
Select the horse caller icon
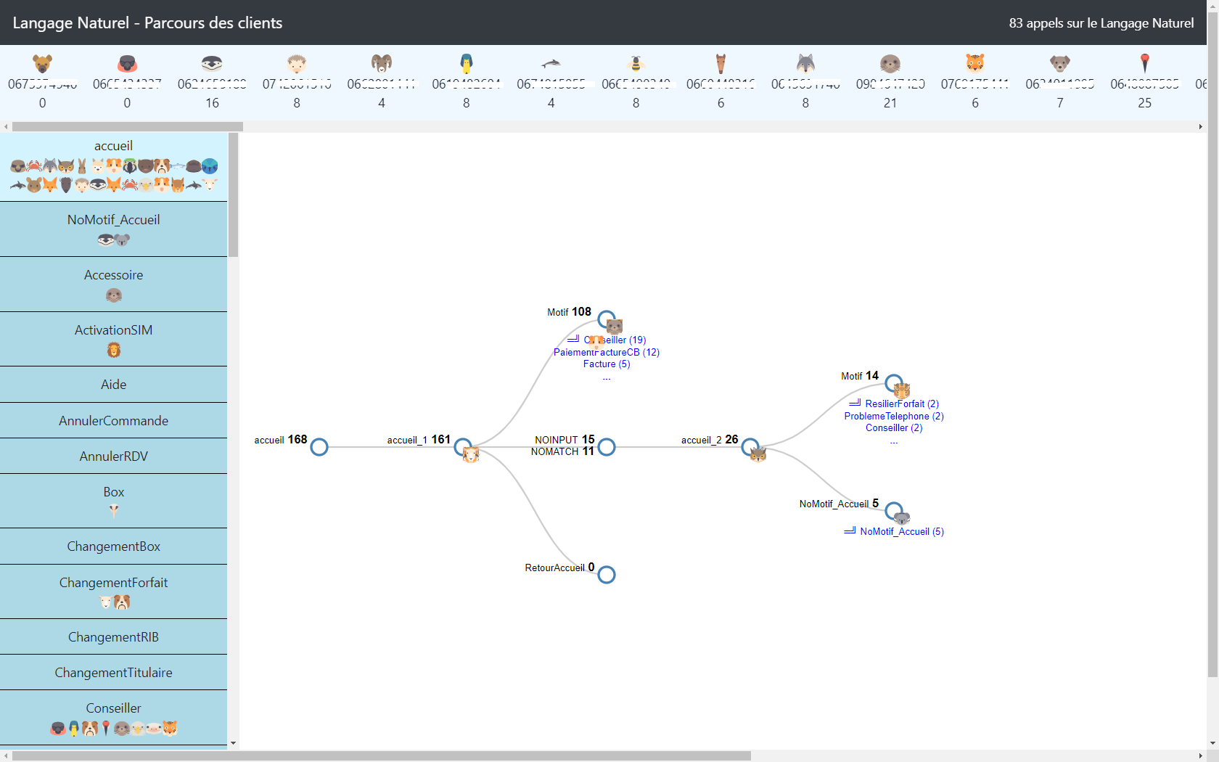click(721, 63)
